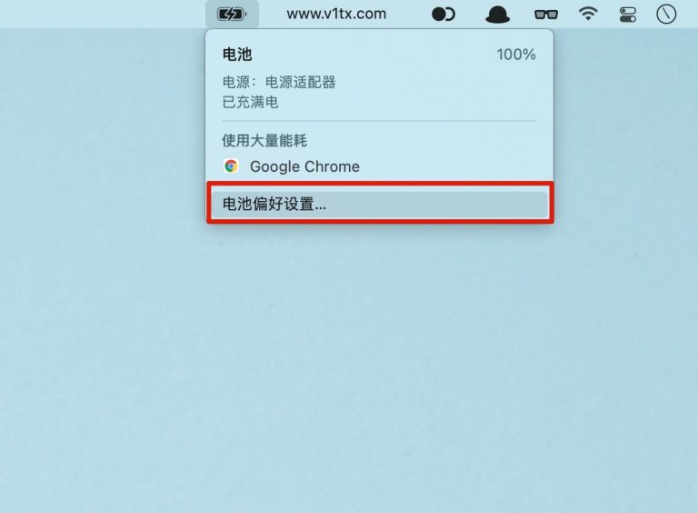The width and height of the screenshot is (698, 513).
Task: Click the 电池 heading in the popup
Action: point(237,55)
